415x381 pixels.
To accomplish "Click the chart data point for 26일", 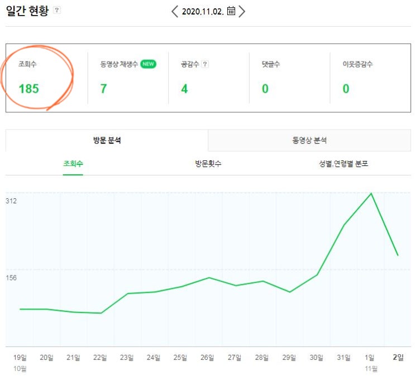I will (209, 278).
